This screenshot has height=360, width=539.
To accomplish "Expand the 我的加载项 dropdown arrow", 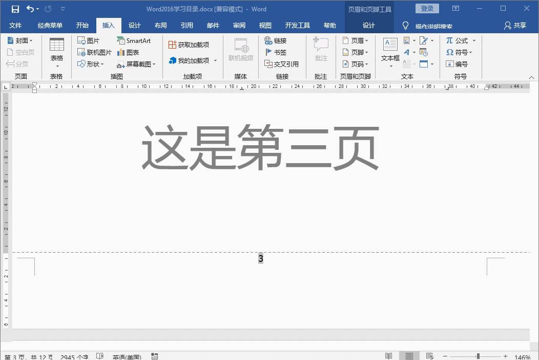I will click(216, 61).
